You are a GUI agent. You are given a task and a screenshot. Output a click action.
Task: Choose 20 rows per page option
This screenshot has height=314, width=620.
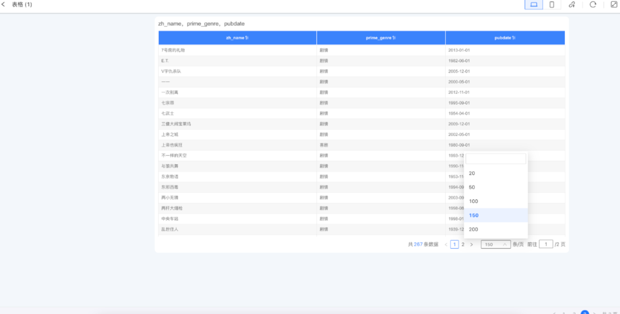click(x=496, y=173)
